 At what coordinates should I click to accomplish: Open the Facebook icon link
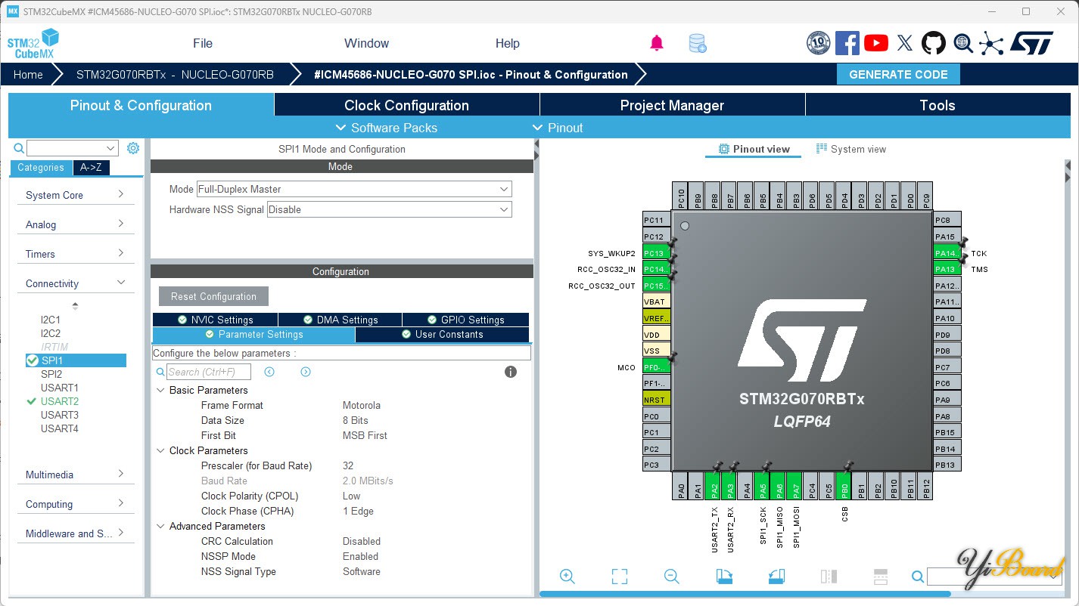847,43
